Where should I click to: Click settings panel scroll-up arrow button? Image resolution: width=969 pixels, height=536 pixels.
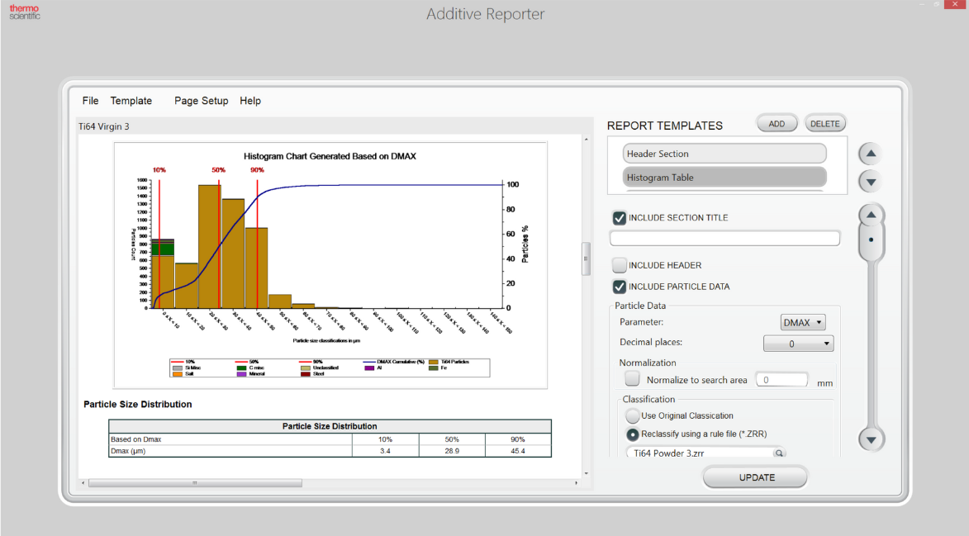[x=871, y=215]
